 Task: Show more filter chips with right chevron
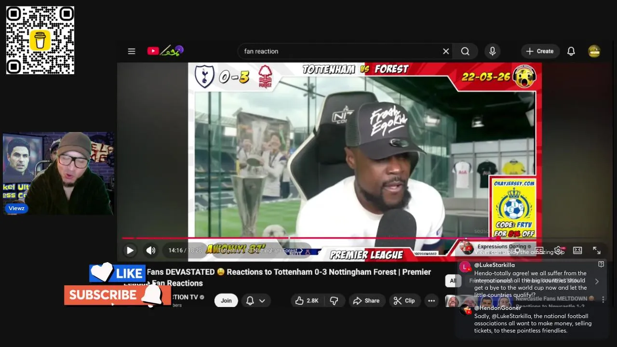(597, 281)
